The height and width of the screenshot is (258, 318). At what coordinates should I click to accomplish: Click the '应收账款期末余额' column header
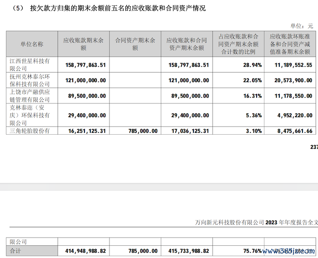tap(83, 44)
